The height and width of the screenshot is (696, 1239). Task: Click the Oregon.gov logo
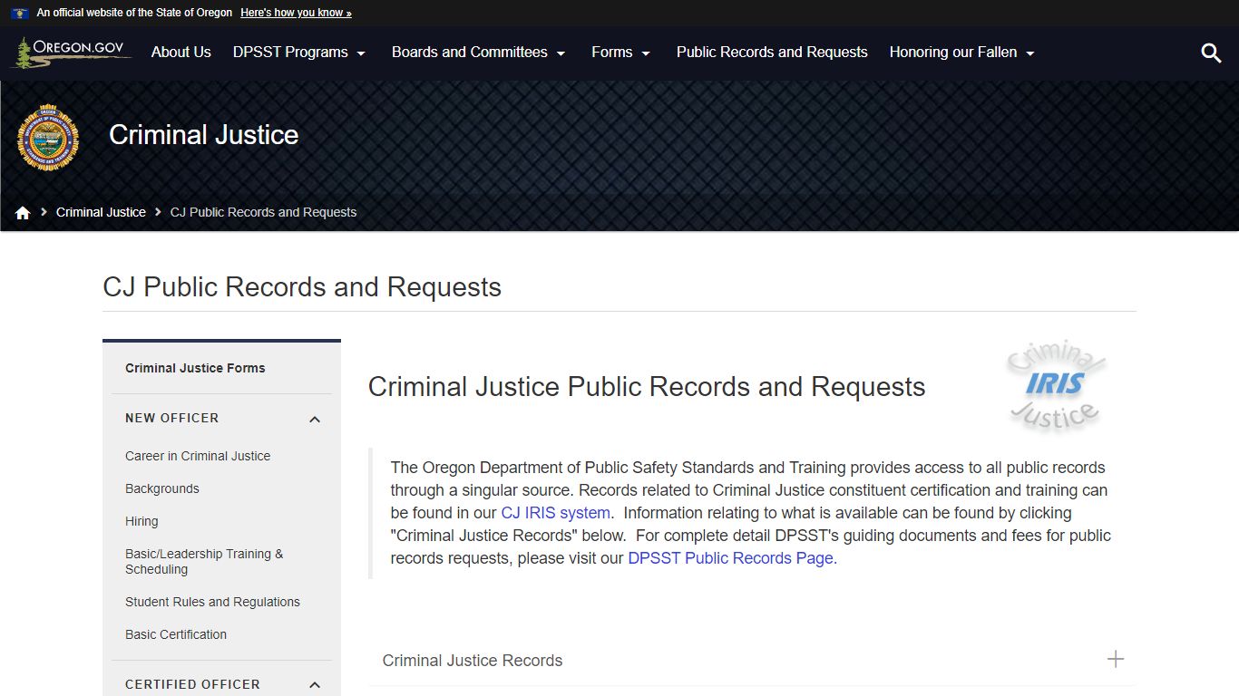(71, 53)
